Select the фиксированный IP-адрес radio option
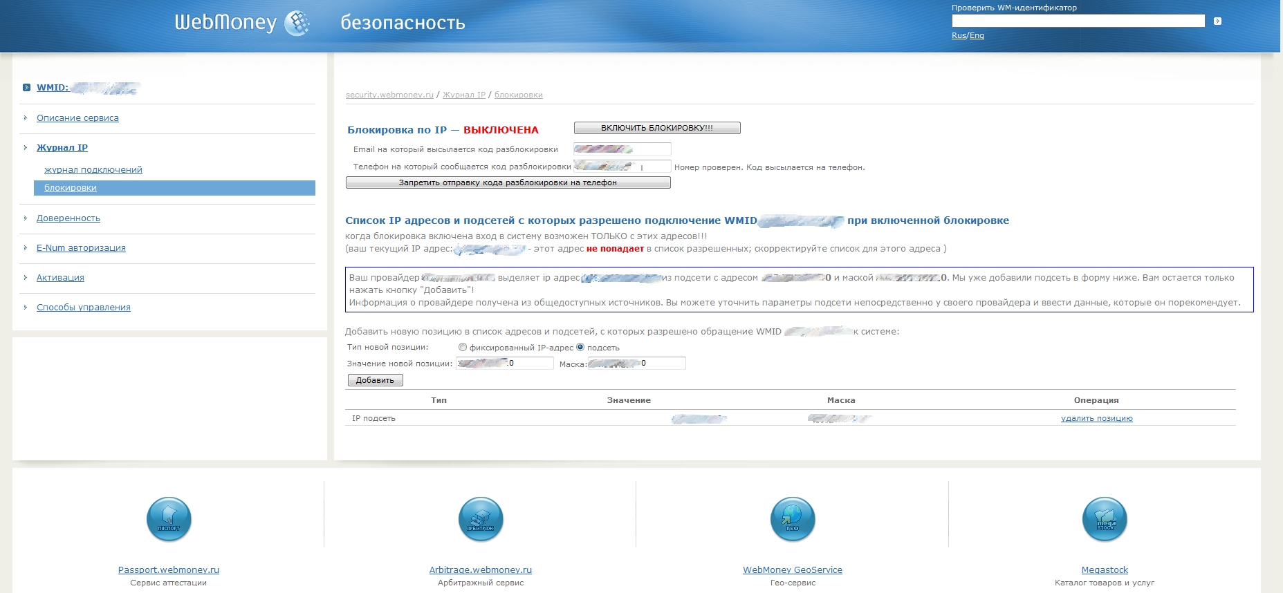The height and width of the screenshot is (593, 1283). click(x=463, y=348)
